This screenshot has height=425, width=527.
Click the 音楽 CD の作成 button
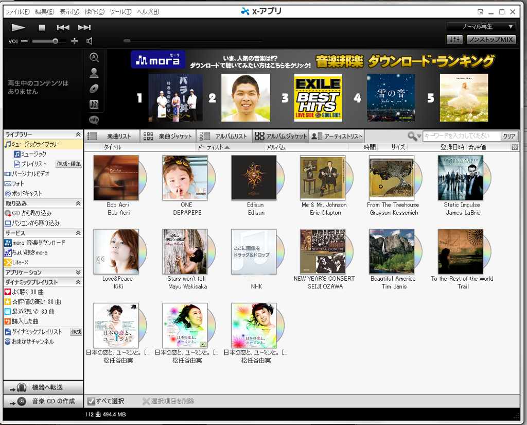(x=43, y=401)
